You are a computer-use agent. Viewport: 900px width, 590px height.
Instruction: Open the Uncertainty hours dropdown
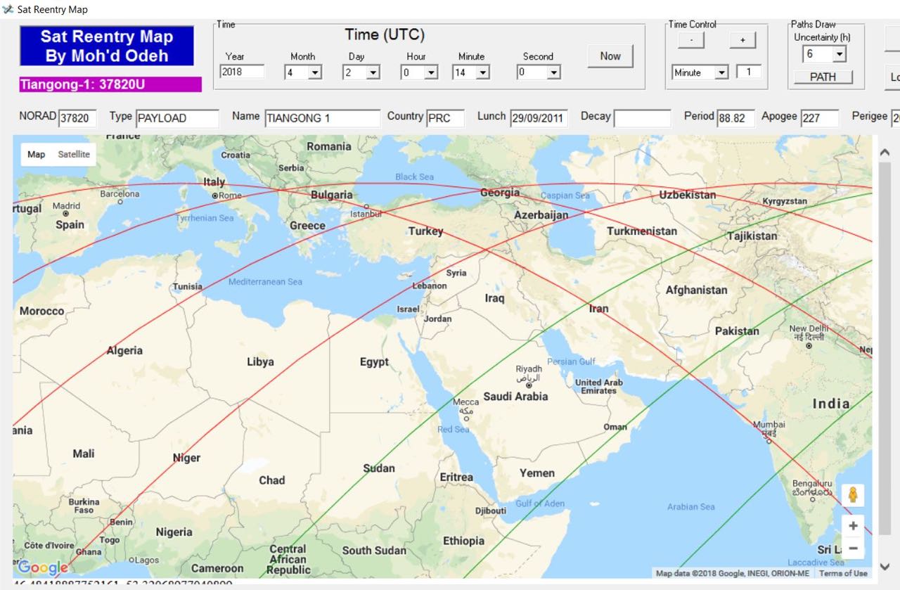[839, 54]
